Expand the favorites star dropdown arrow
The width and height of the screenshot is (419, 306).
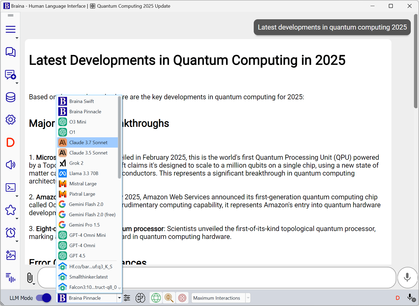click(17, 219)
